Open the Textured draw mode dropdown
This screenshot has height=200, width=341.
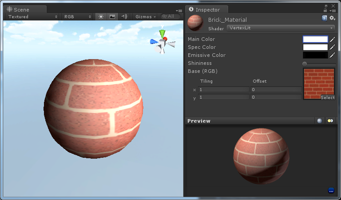[32, 16]
